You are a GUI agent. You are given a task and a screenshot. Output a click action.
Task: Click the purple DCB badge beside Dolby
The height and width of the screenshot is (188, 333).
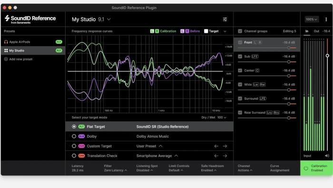pos(81,137)
